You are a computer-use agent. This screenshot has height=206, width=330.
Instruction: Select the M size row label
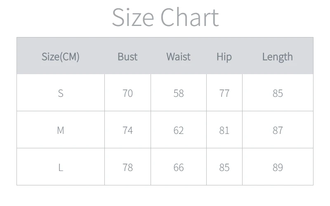click(x=61, y=130)
